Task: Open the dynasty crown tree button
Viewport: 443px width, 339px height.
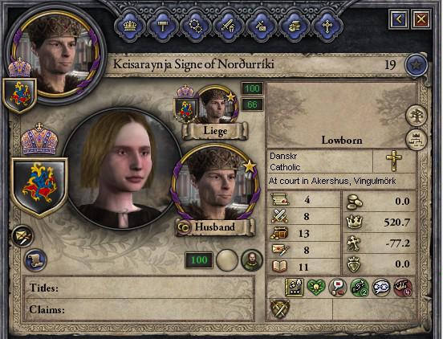Action: click(x=416, y=139)
